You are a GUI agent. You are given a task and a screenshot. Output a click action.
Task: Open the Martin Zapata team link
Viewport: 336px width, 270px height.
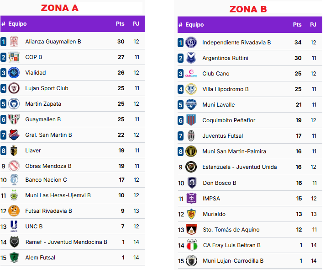(x=43, y=104)
